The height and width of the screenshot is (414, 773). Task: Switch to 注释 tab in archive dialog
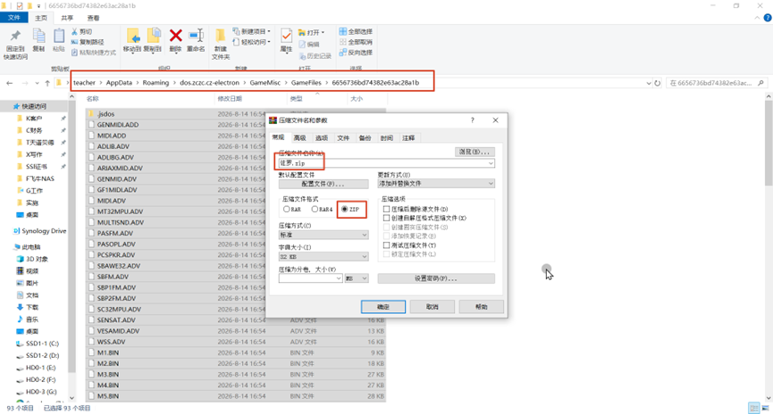point(408,137)
